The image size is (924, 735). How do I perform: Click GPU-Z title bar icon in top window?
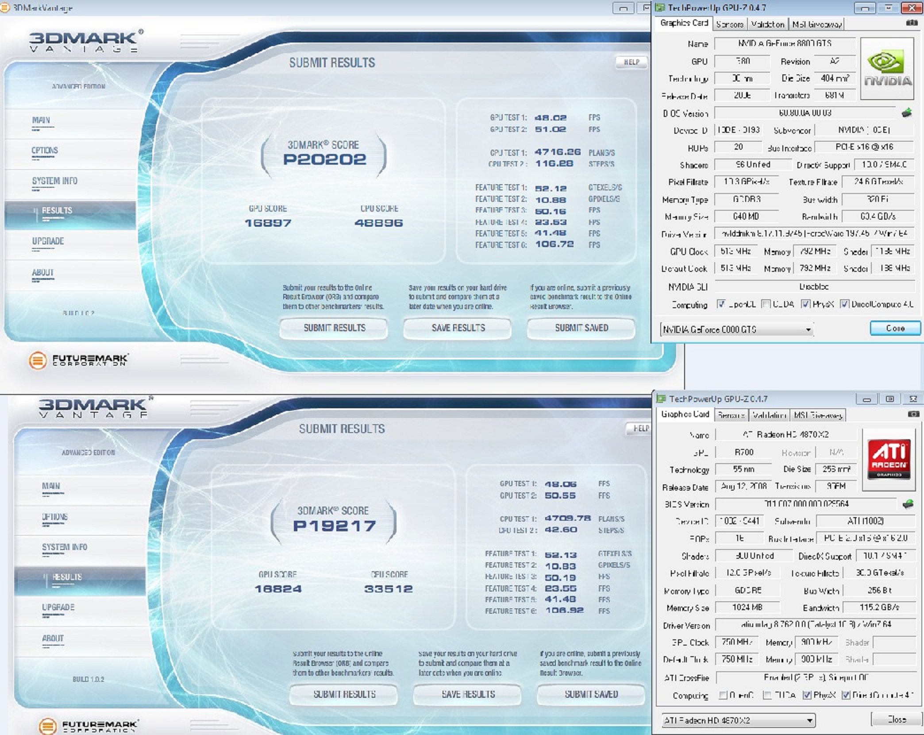point(660,8)
